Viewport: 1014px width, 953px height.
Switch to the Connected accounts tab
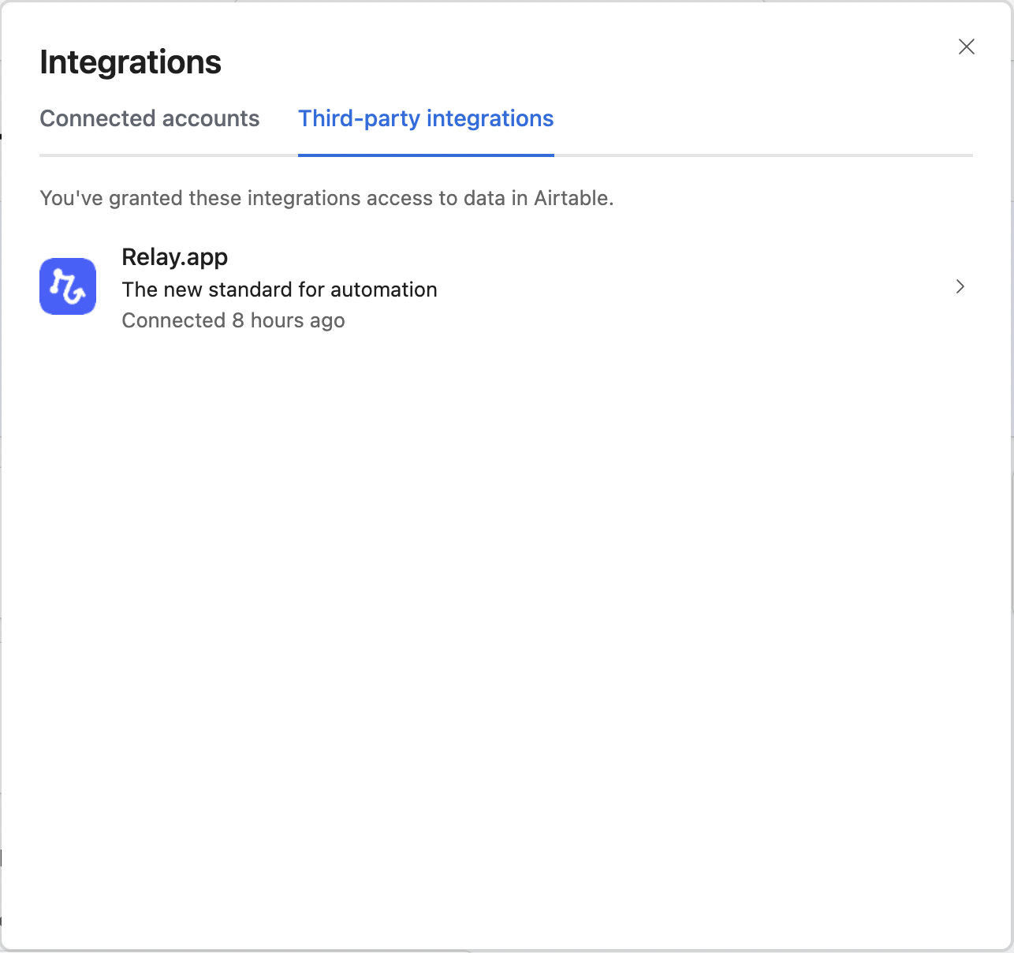pyautogui.click(x=149, y=118)
